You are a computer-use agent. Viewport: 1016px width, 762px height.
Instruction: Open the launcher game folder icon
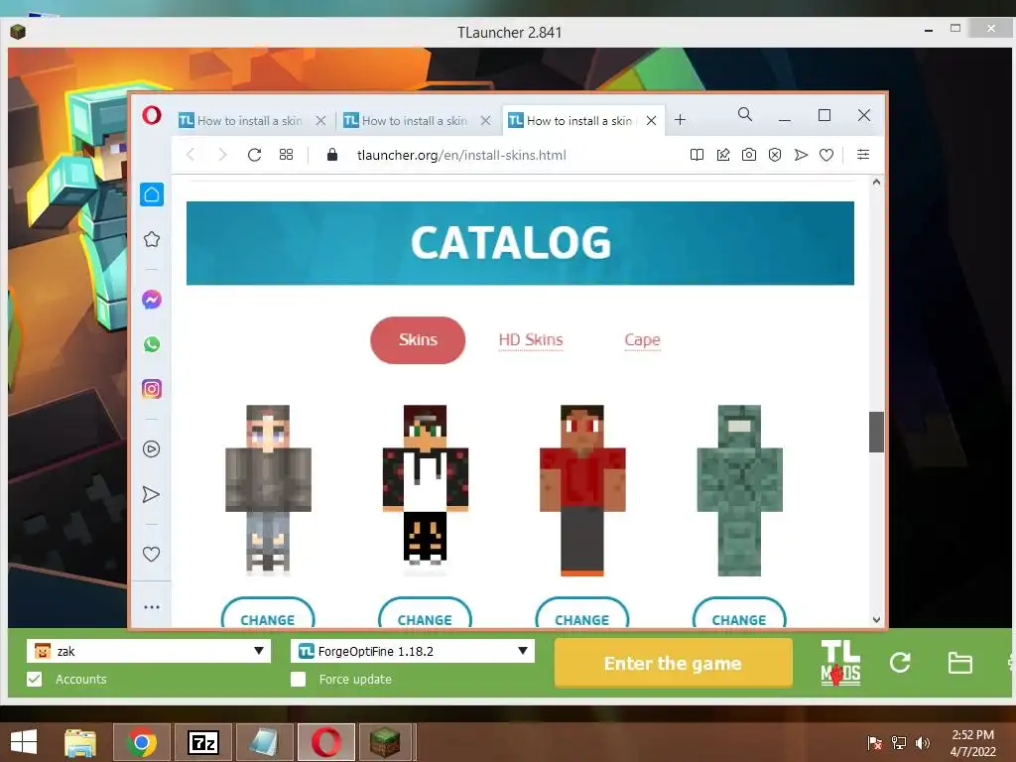coord(959,663)
